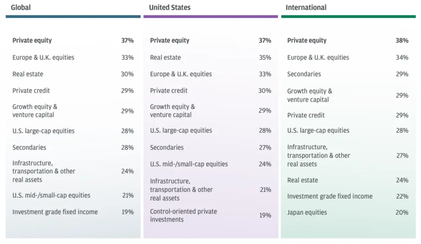The height and width of the screenshot is (244, 421).
Task: Click U.S. large-cap equities in International column
Action: (x=318, y=131)
